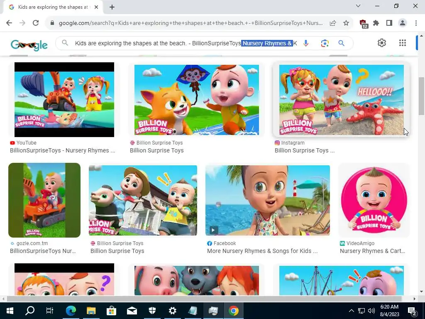Open File Explorer from the taskbar
Image resolution: width=425 pixels, height=319 pixels.
coord(91,311)
